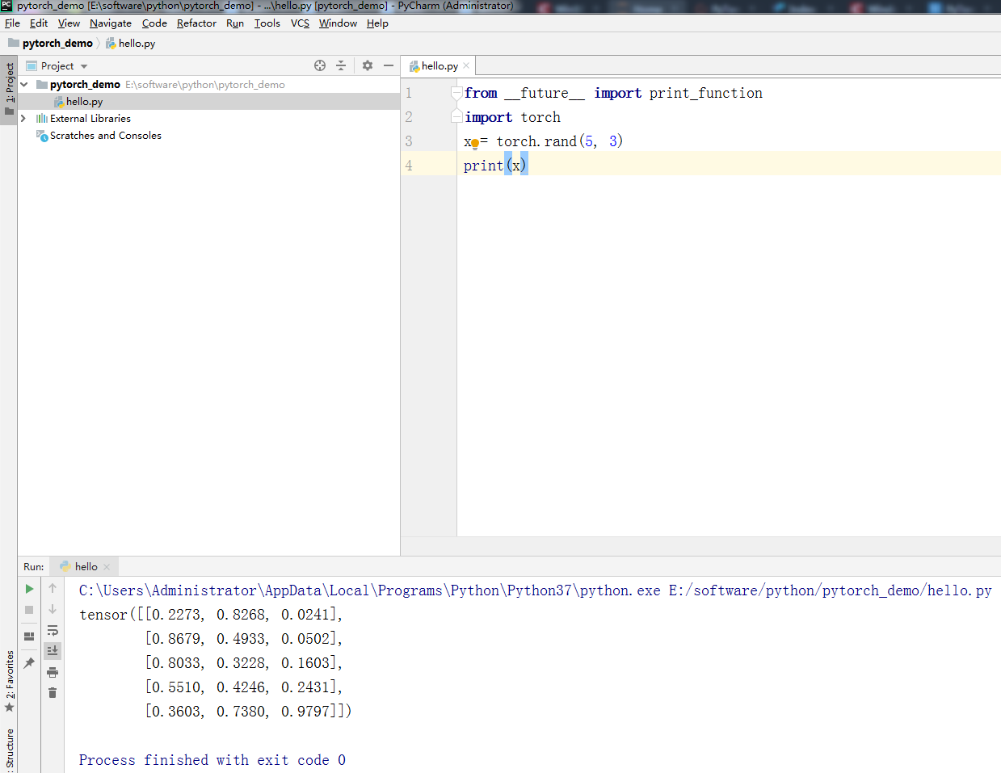The height and width of the screenshot is (773, 1001).
Task: Click the yellow lightbulb intention icon on line 3
Action: tap(475, 144)
